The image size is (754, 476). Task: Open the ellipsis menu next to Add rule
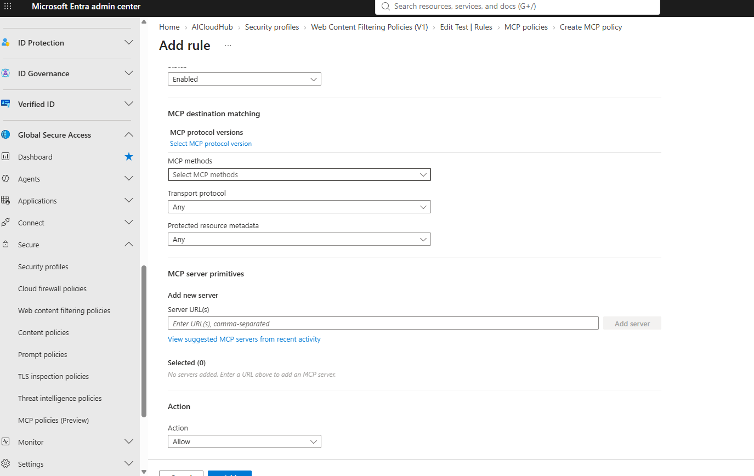(x=228, y=46)
